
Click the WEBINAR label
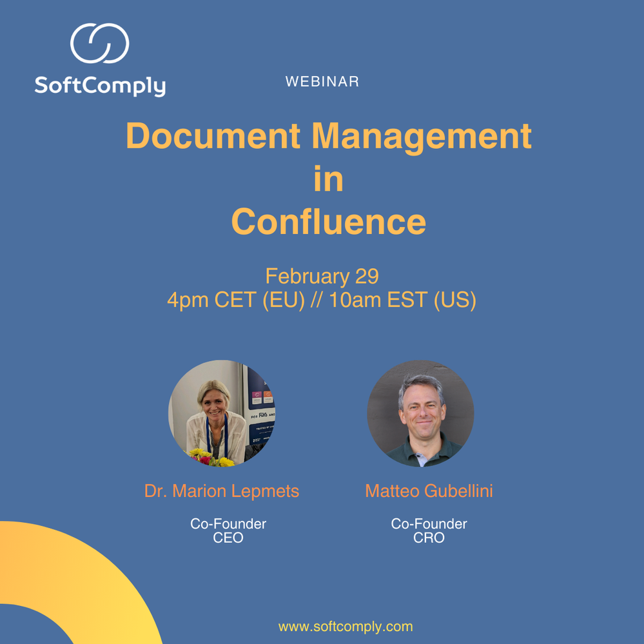[322, 81]
